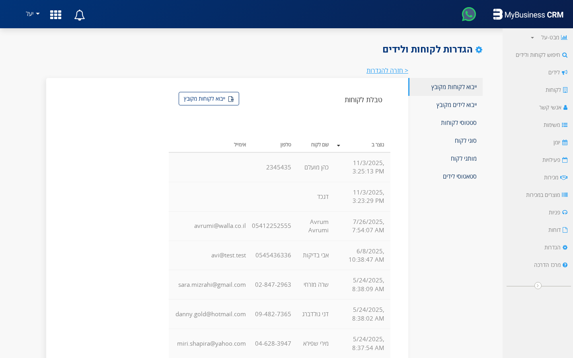Expand the מבט-על dropdown arrow
This screenshot has width=573, height=358.
pos(532,37)
